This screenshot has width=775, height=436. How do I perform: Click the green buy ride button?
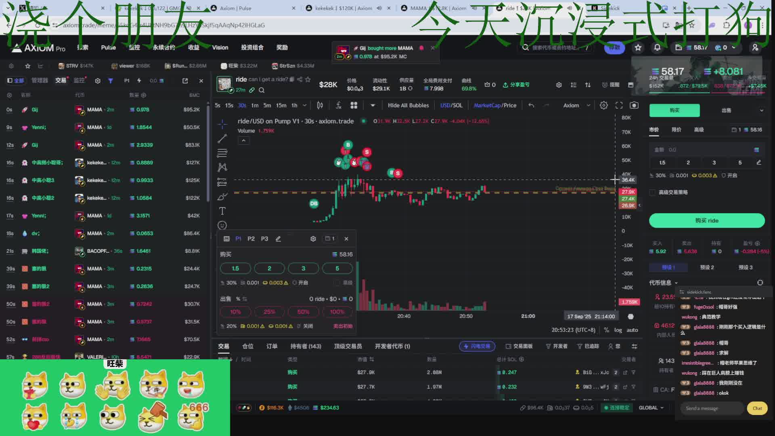click(706, 220)
